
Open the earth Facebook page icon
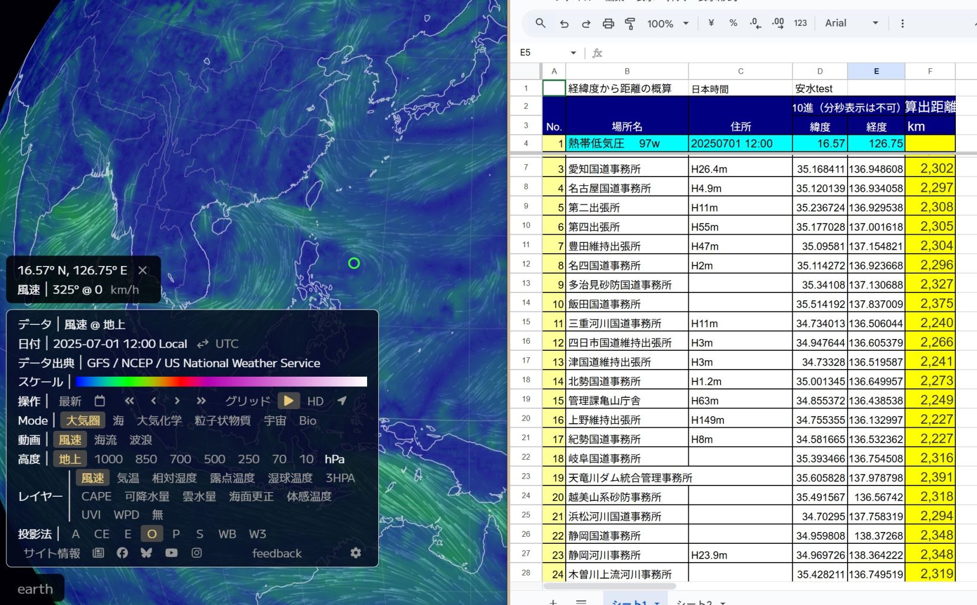122,553
